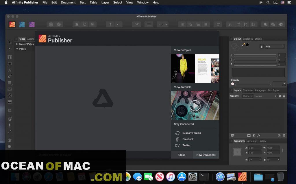This screenshot has width=296, height=184.
Task: Open the Table menu
Action: (93, 2)
